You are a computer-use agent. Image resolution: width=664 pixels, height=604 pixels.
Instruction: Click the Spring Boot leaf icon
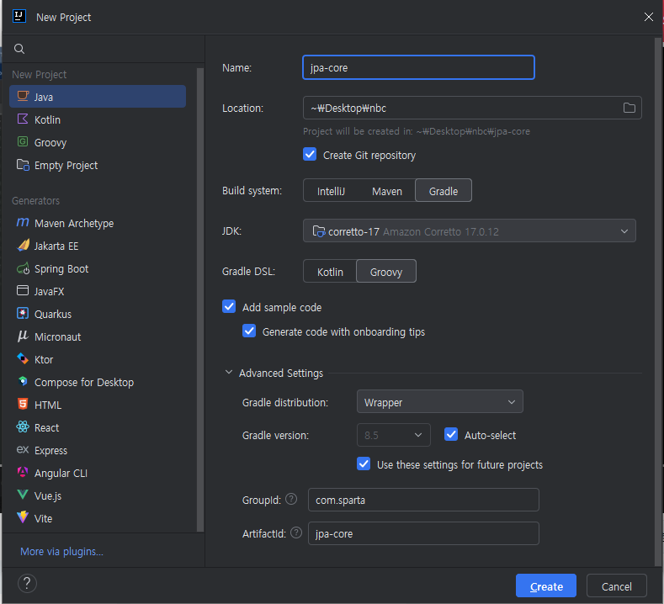tap(23, 268)
